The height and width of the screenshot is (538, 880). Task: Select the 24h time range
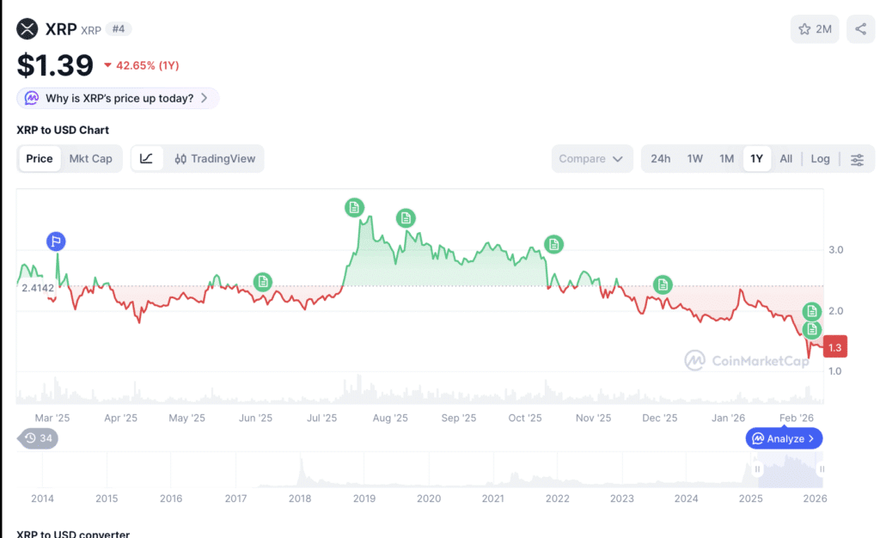pos(661,159)
